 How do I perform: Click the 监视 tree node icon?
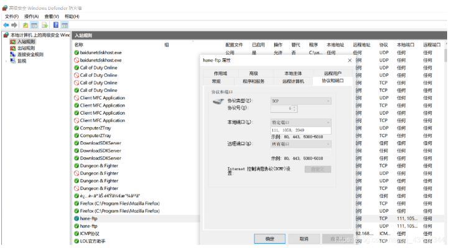pos(12,61)
